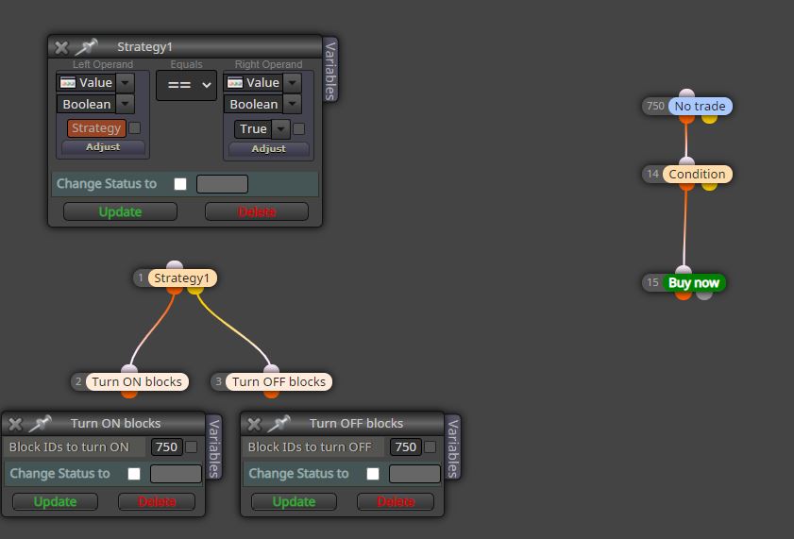
Task: Click Condition block's yellow output connector
Action: point(709,186)
